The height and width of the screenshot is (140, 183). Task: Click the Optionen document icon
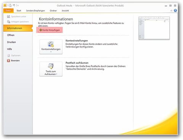point(8,55)
